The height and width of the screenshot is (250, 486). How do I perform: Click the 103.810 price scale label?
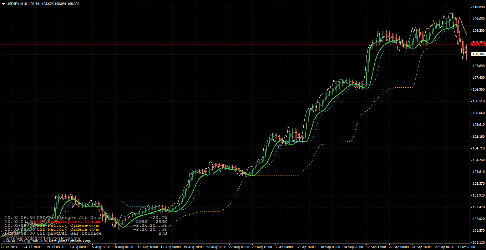[x=478, y=172]
